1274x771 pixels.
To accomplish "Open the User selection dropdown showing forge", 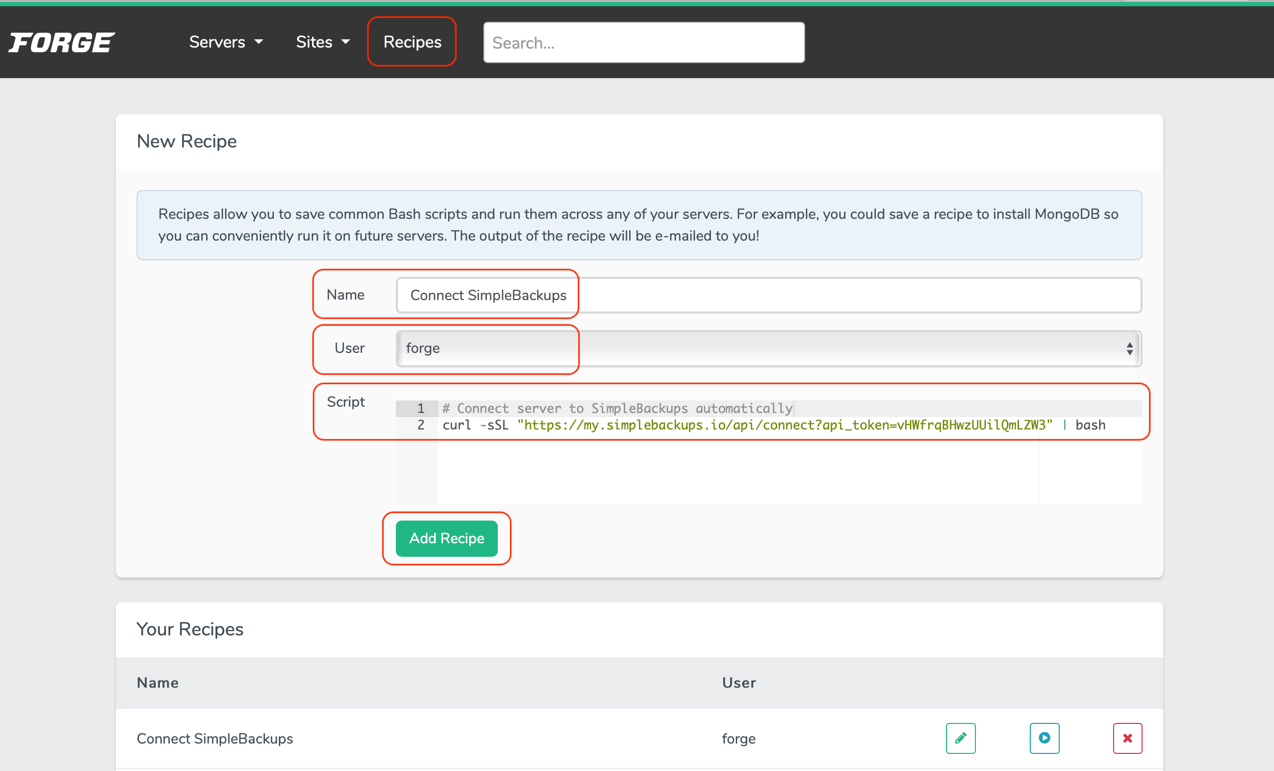I will [486, 348].
